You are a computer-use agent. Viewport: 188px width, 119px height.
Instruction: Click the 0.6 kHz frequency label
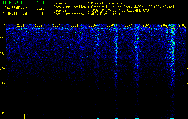point(2,113)
